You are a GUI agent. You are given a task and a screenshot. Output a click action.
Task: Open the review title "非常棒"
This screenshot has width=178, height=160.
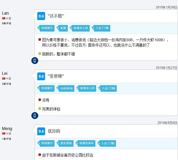pos(56,76)
